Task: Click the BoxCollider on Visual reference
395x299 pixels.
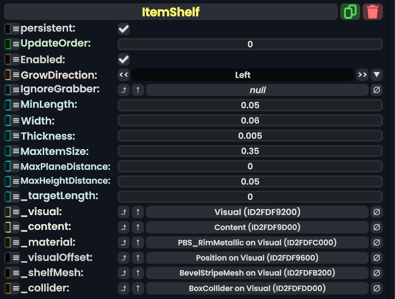Action: (257, 288)
